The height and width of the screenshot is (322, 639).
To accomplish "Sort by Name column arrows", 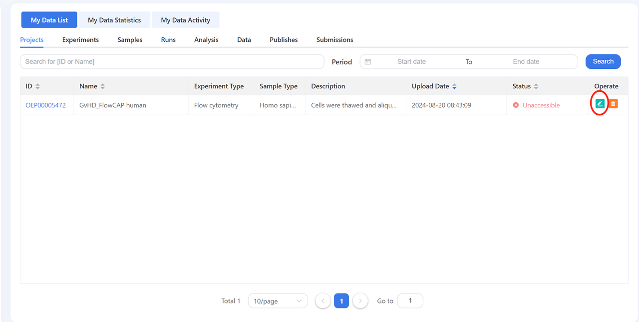I will [102, 86].
